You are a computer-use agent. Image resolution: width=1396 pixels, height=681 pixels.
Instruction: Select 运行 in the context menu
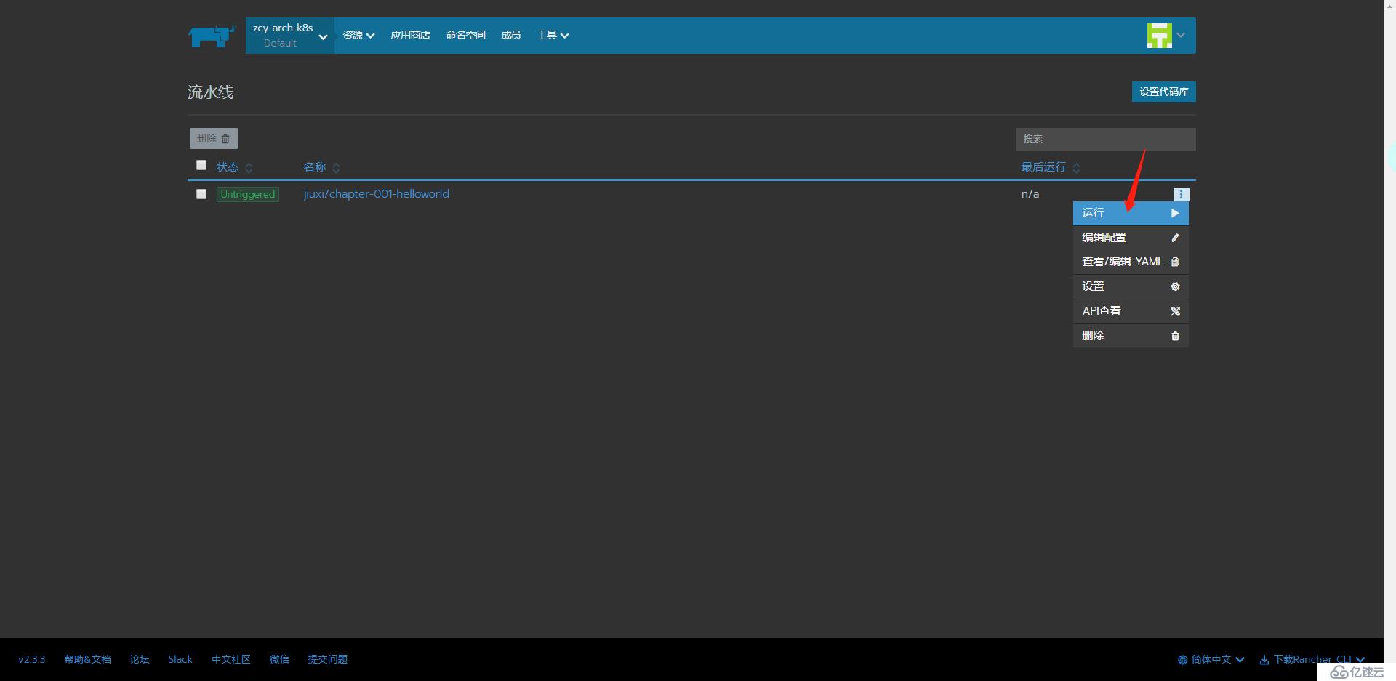click(x=1131, y=213)
